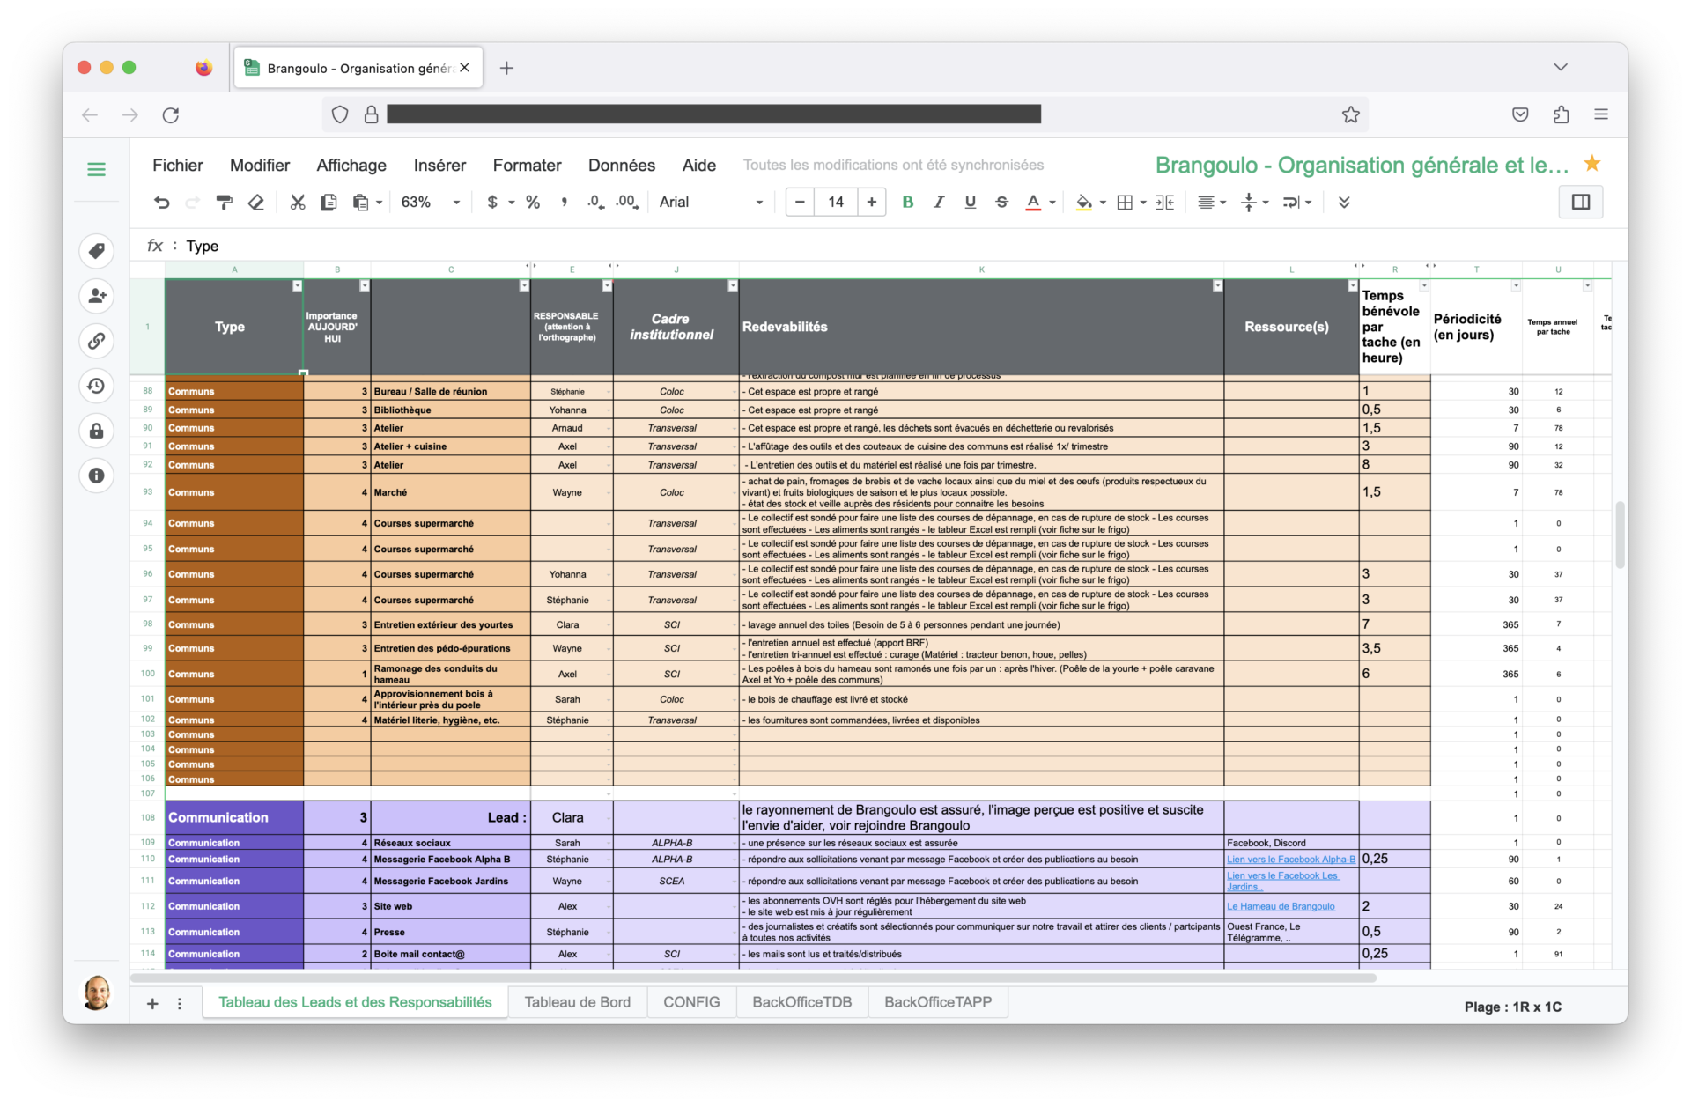This screenshot has height=1107, width=1691.
Task: Switch to BackOfficeTDB sheet tab
Action: tap(801, 1002)
